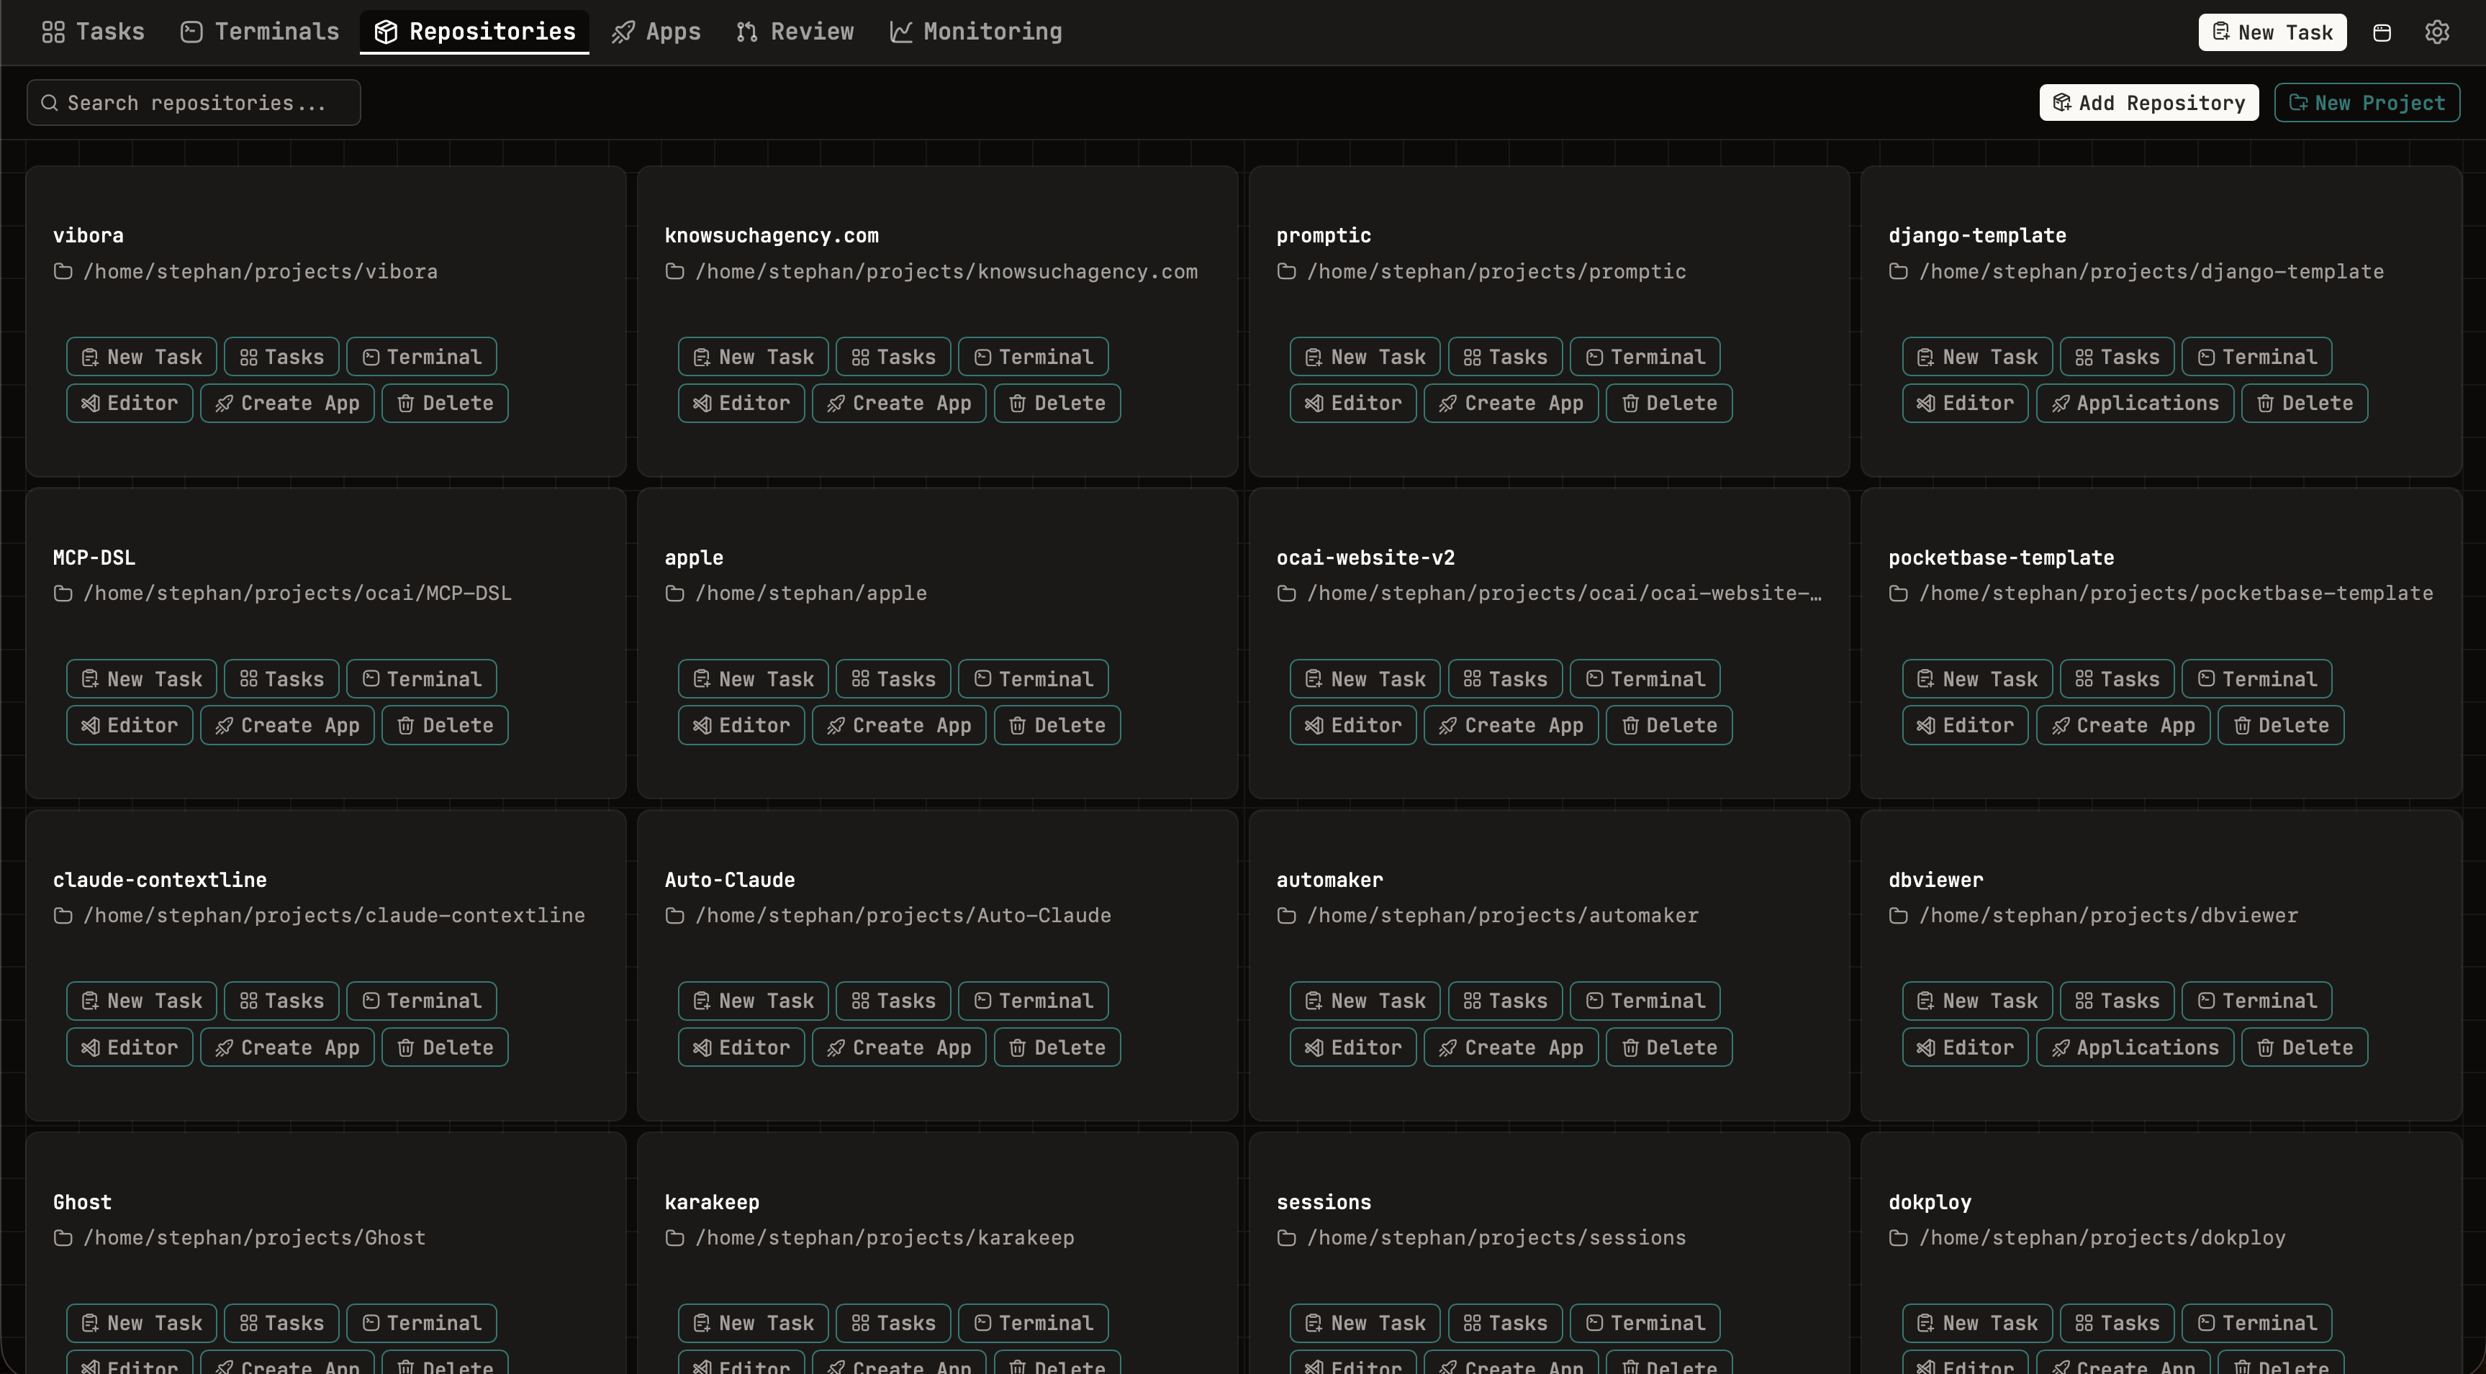Delete the apple repository

[1057, 726]
